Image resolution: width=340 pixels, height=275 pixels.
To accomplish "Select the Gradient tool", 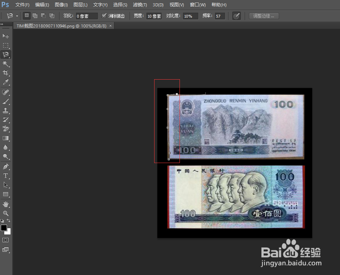I will (x=6, y=138).
